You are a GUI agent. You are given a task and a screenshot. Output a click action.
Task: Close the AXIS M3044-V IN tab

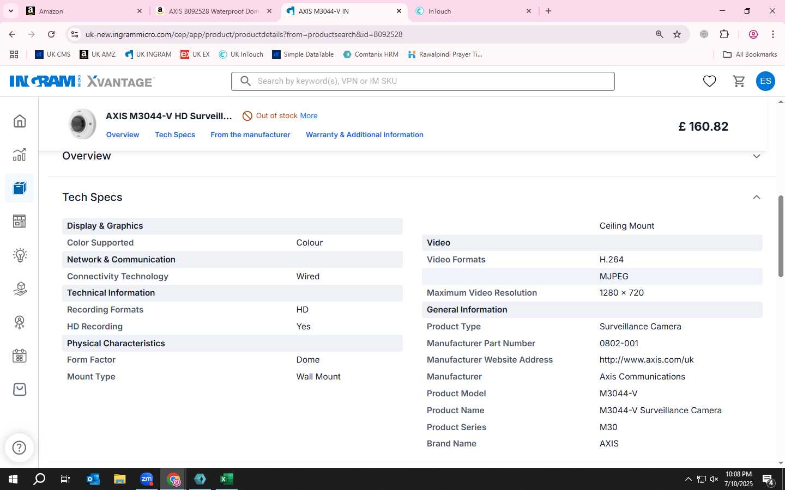[399, 11]
